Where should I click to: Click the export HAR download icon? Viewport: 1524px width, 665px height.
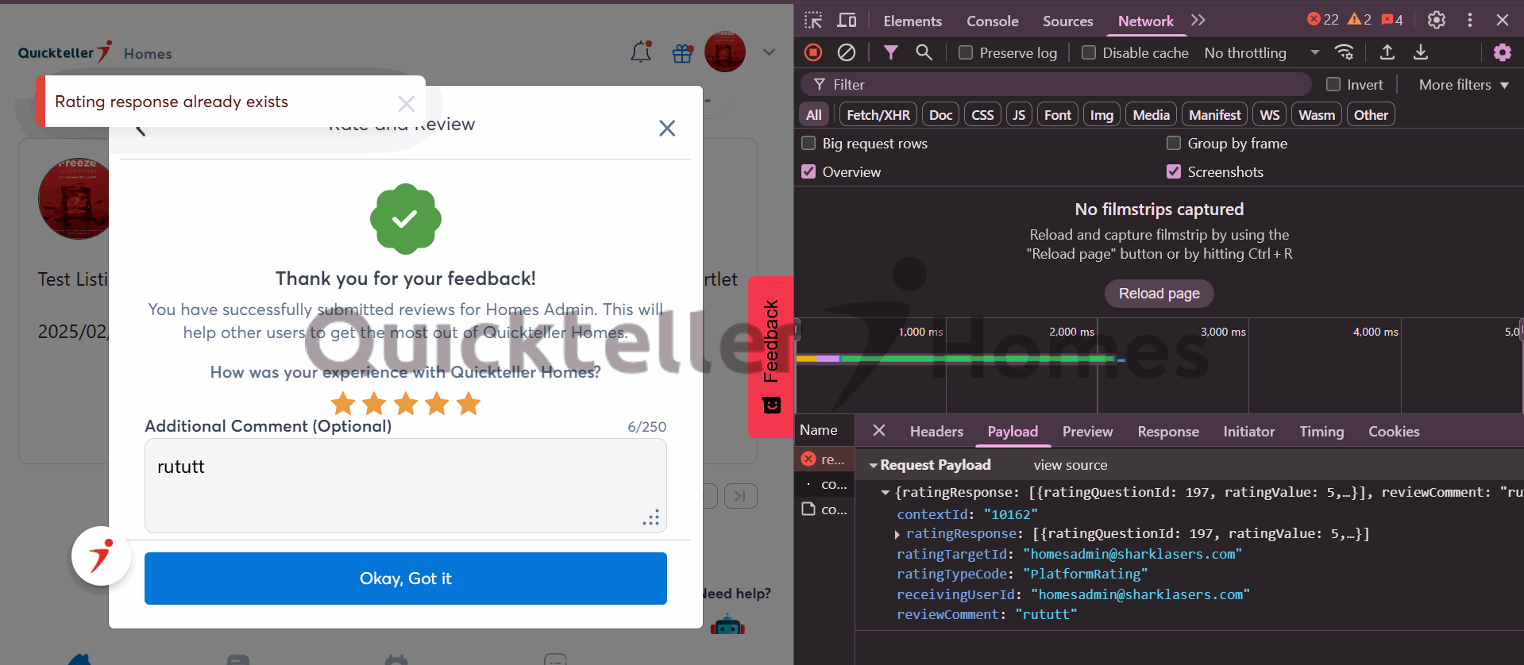[1421, 52]
